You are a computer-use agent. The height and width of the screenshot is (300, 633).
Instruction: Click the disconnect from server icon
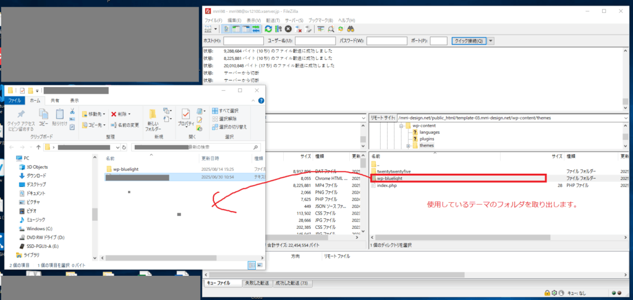(x=298, y=28)
